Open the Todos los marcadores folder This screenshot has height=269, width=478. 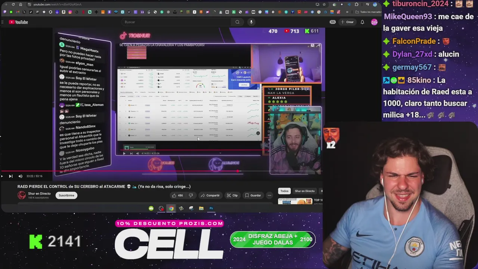(368, 12)
